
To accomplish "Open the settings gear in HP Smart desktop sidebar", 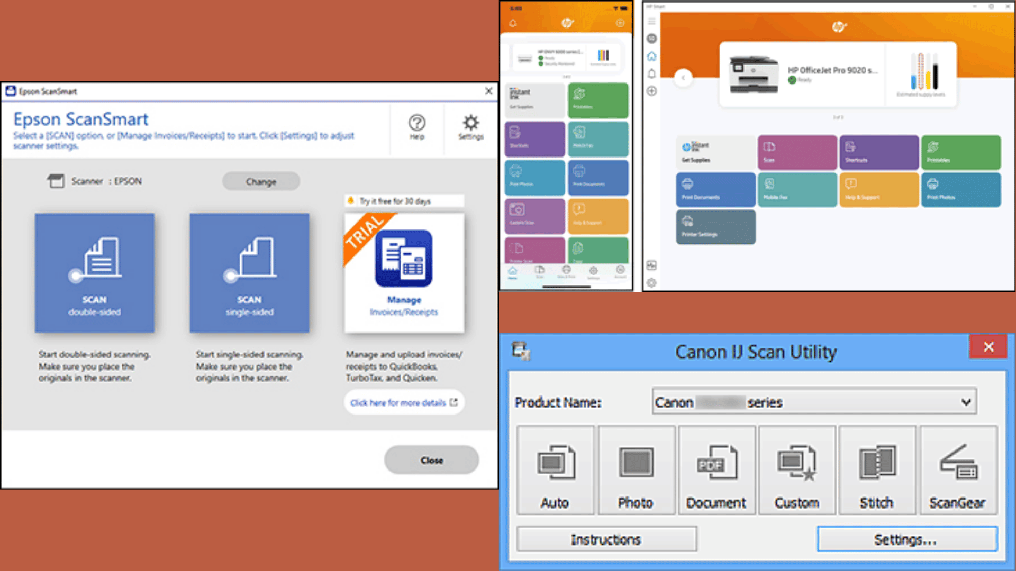I will [651, 282].
